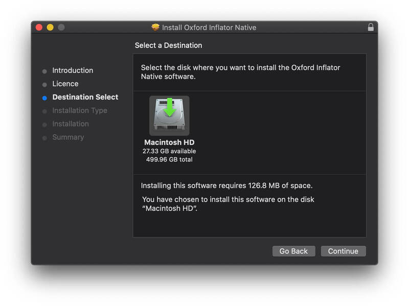Click the Macintosh HD disk name label
This screenshot has height=306, width=409.
169,143
